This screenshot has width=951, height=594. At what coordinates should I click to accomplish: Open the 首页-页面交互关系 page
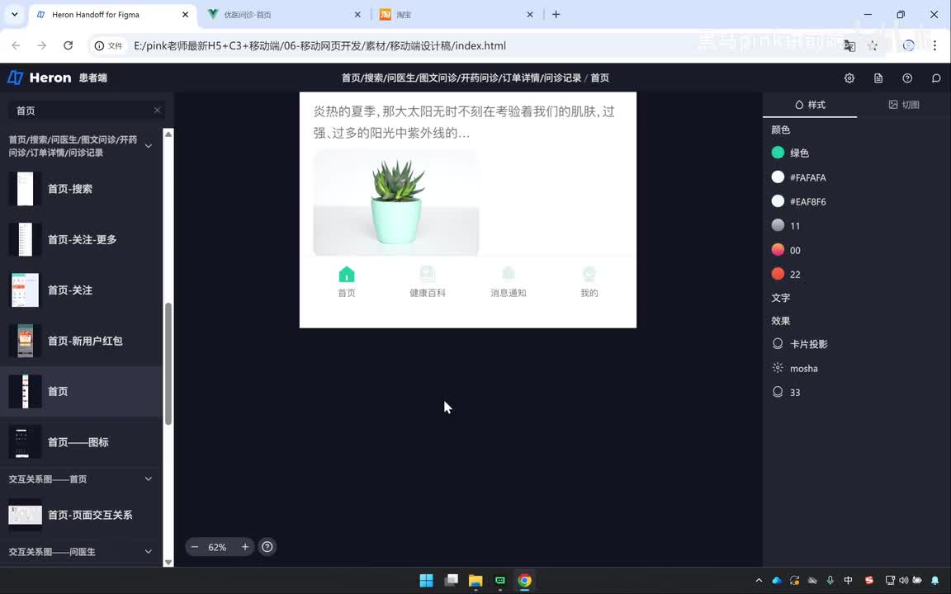pos(81,515)
